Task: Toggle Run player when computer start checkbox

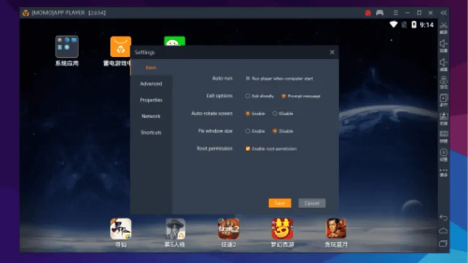Action: point(248,79)
